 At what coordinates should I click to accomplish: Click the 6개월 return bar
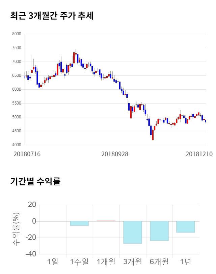pyautogui.click(x=159, y=231)
